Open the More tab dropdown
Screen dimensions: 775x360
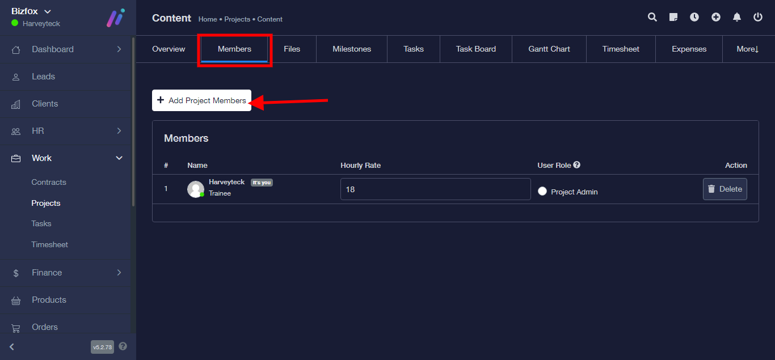pos(747,49)
